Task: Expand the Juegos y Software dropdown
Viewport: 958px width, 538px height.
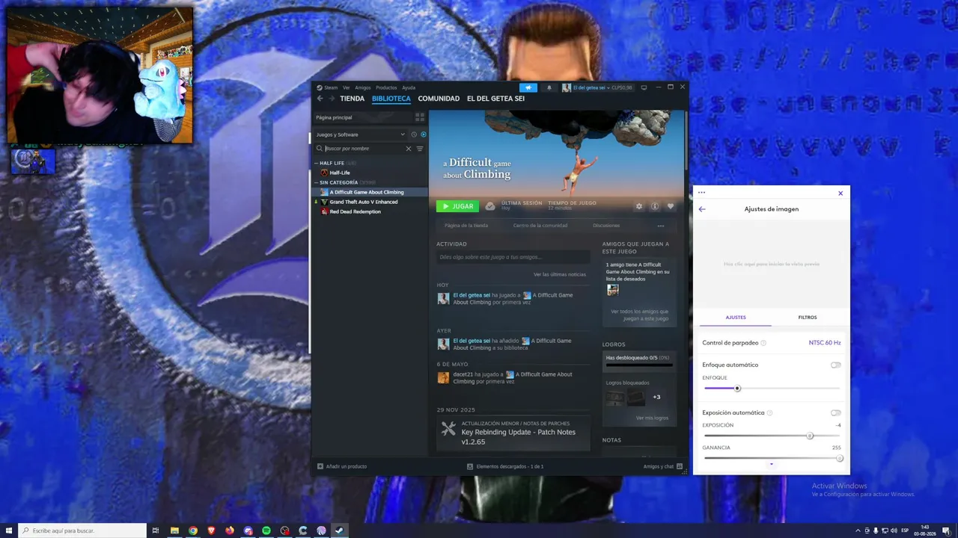Action: [360, 134]
